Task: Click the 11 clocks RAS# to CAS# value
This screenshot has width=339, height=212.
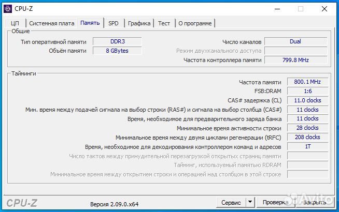Action: pos(307,110)
